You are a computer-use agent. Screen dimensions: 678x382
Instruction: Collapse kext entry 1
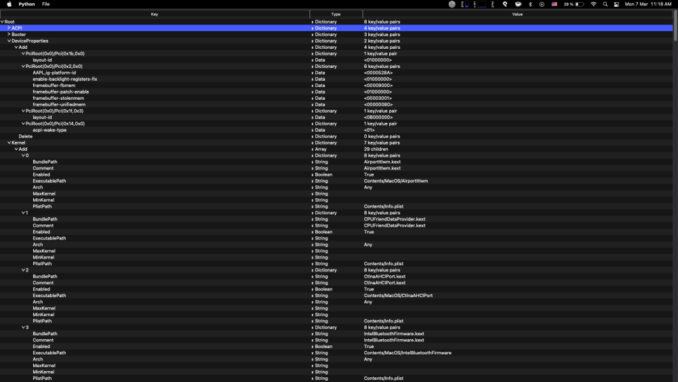point(23,212)
